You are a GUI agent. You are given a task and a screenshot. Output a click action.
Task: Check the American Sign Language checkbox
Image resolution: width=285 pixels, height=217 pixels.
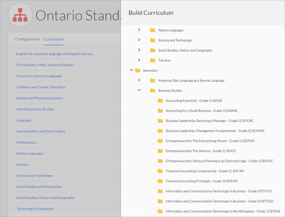click(x=145, y=80)
